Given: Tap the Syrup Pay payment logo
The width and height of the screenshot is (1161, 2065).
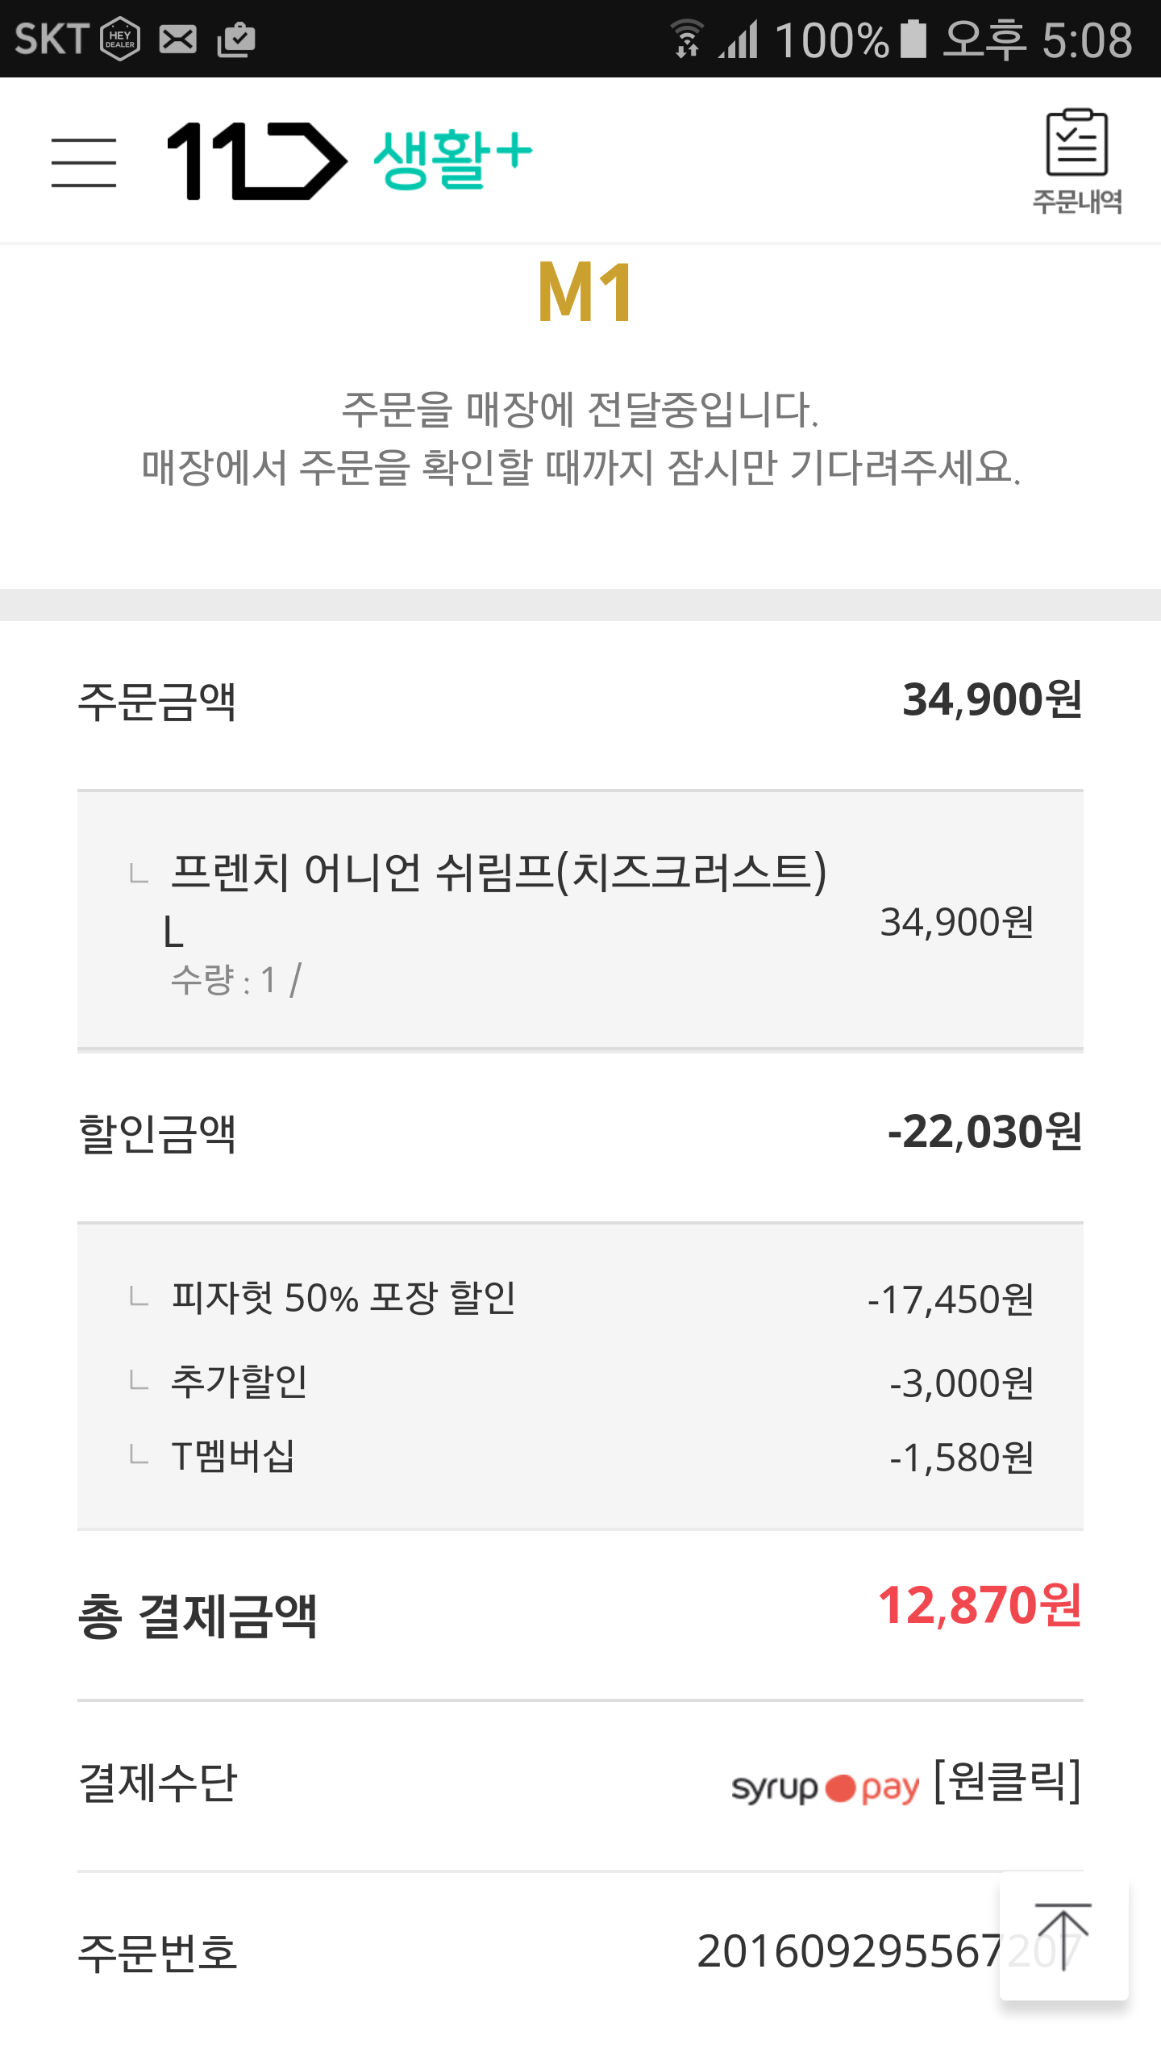Looking at the screenshot, I should tap(825, 1788).
